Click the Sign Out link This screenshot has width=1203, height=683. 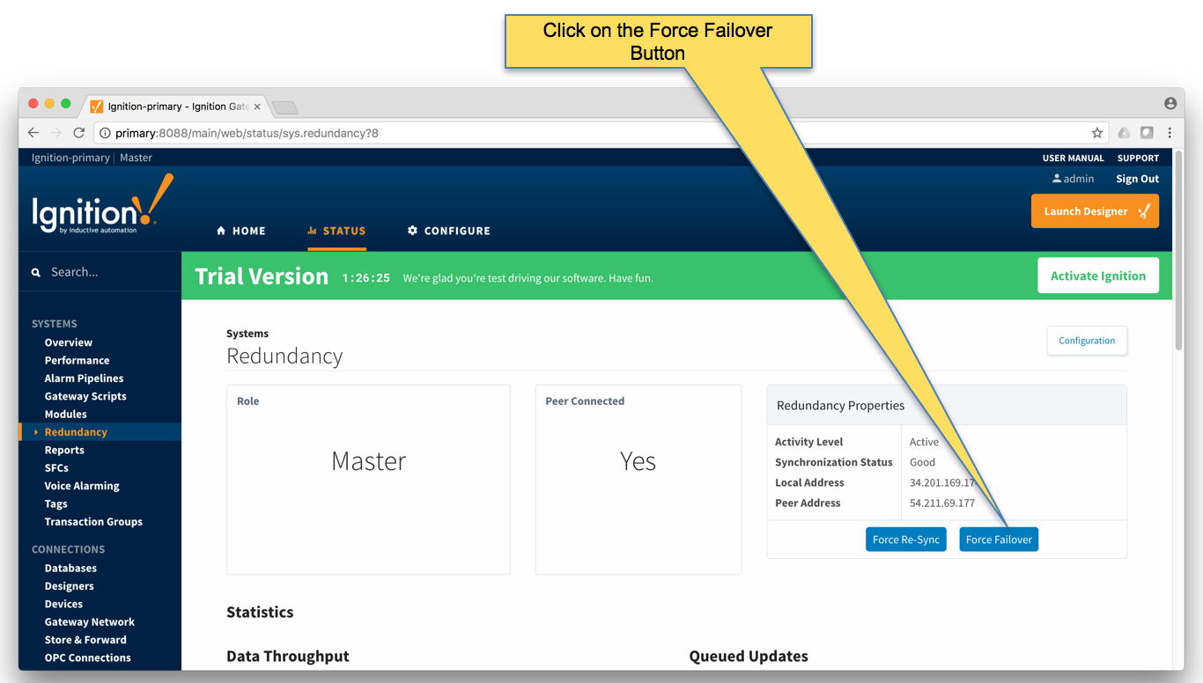[x=1137, y=179]
